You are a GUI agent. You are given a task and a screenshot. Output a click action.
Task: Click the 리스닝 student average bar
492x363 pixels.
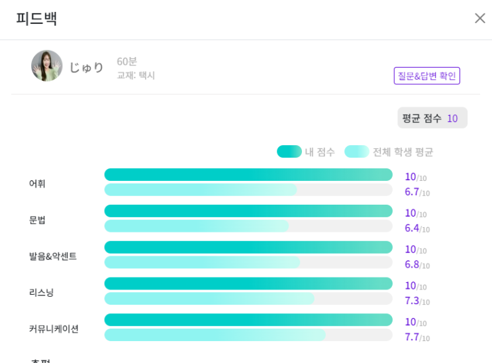209,299
